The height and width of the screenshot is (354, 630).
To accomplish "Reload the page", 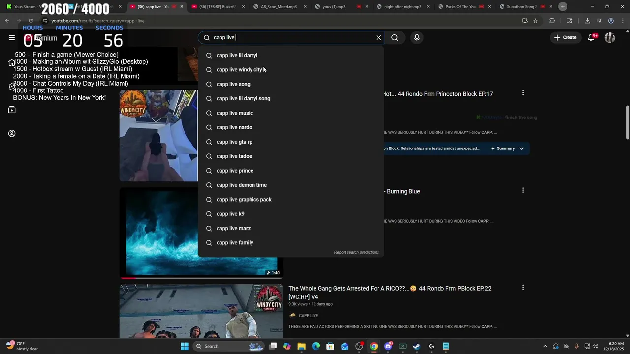I will pos(31,21).
